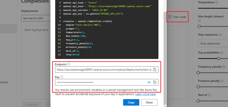228x107 pixels.
Task: Show the Stop sequences info icon
Action: click(220, 35)
